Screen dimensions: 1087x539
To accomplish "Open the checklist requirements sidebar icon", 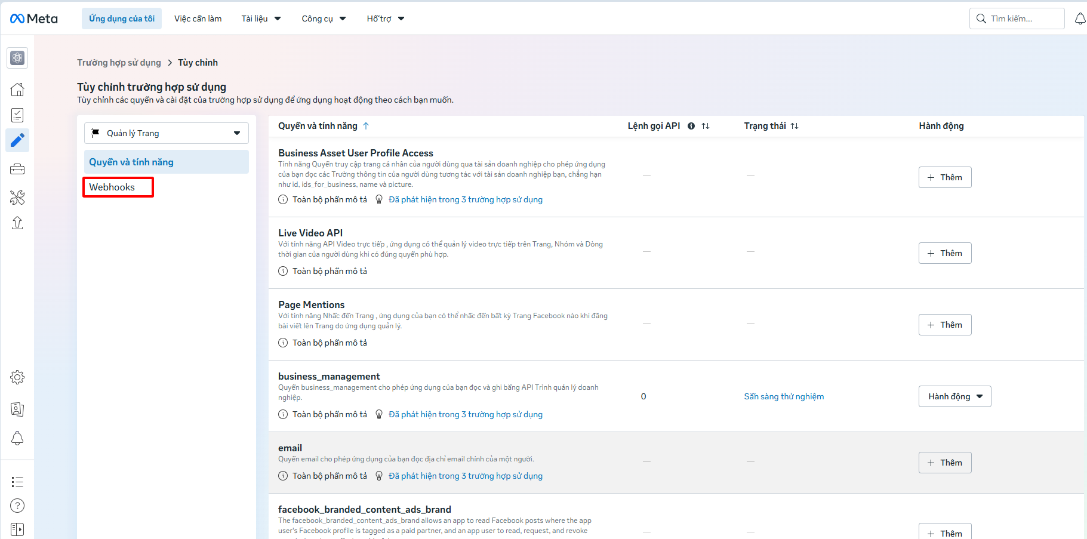I will coord(17,115).
